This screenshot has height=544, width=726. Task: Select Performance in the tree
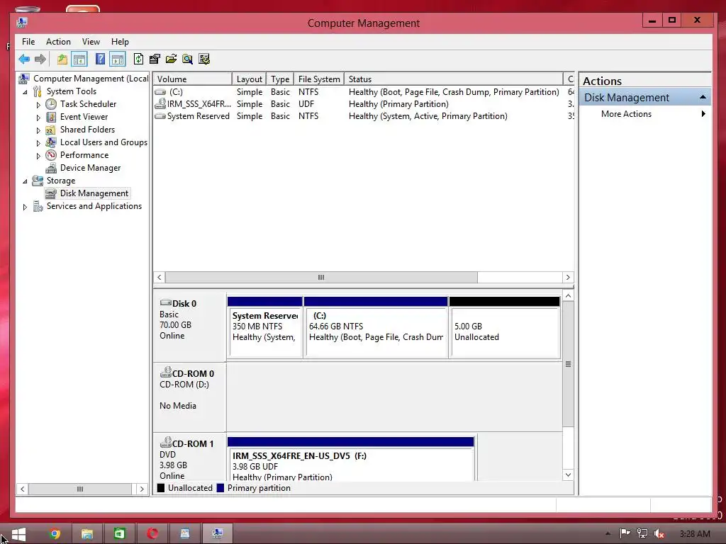[84, 155]
